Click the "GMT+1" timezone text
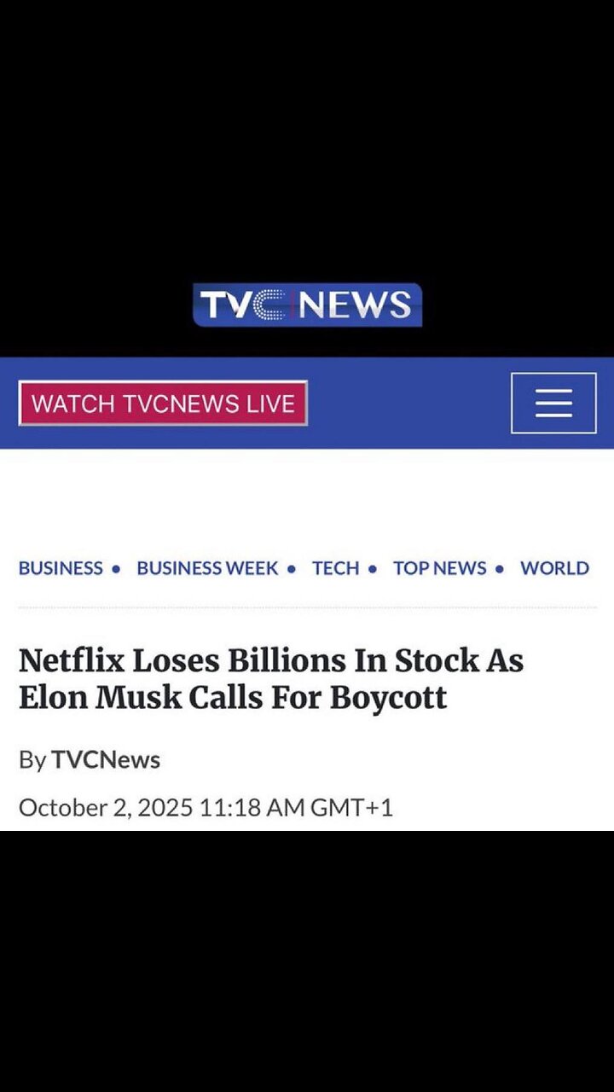Viewport: 614px width, 1092px height. (351, 807)
